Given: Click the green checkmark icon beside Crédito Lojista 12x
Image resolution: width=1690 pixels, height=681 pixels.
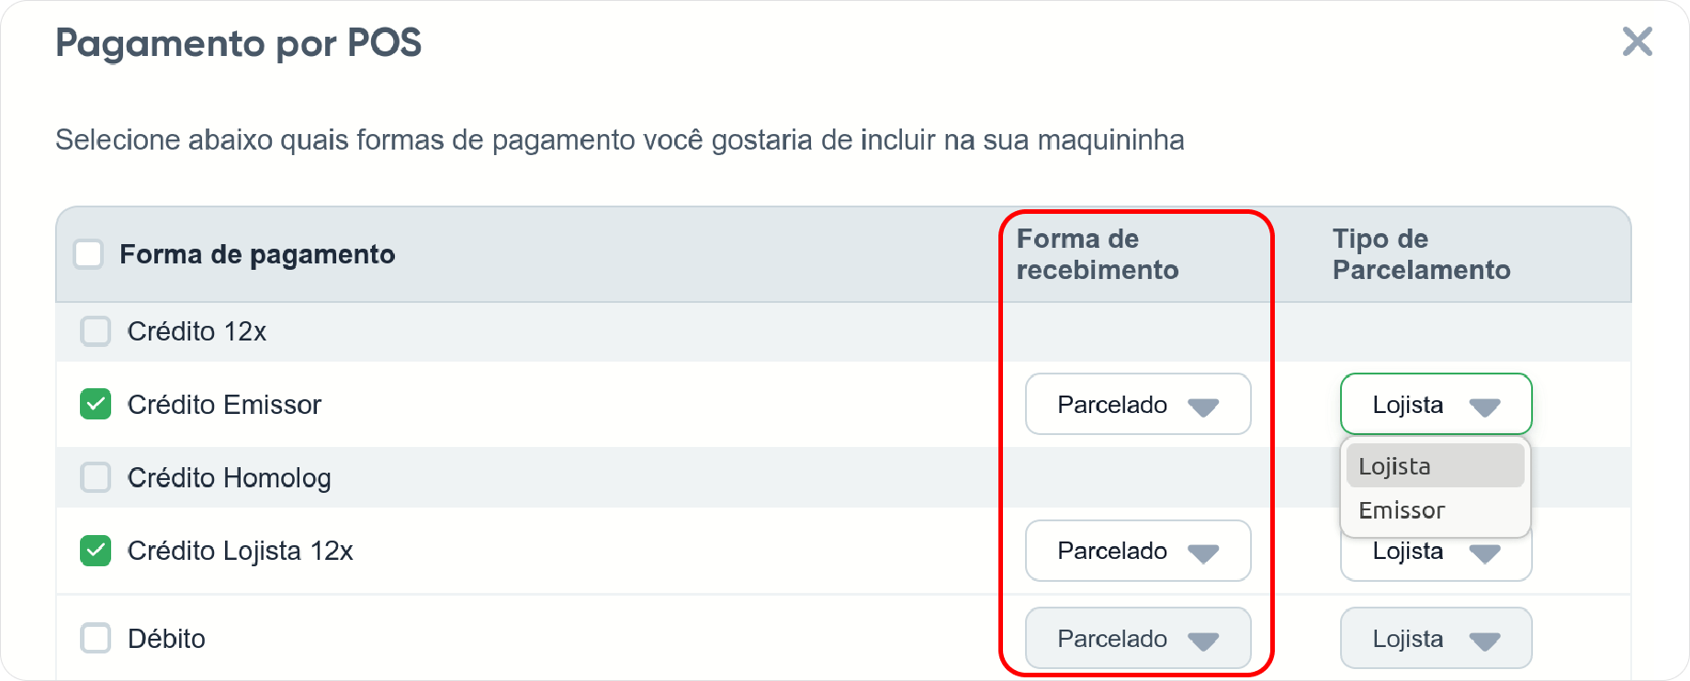Looking at the screenshot, I should coord(95,551).
